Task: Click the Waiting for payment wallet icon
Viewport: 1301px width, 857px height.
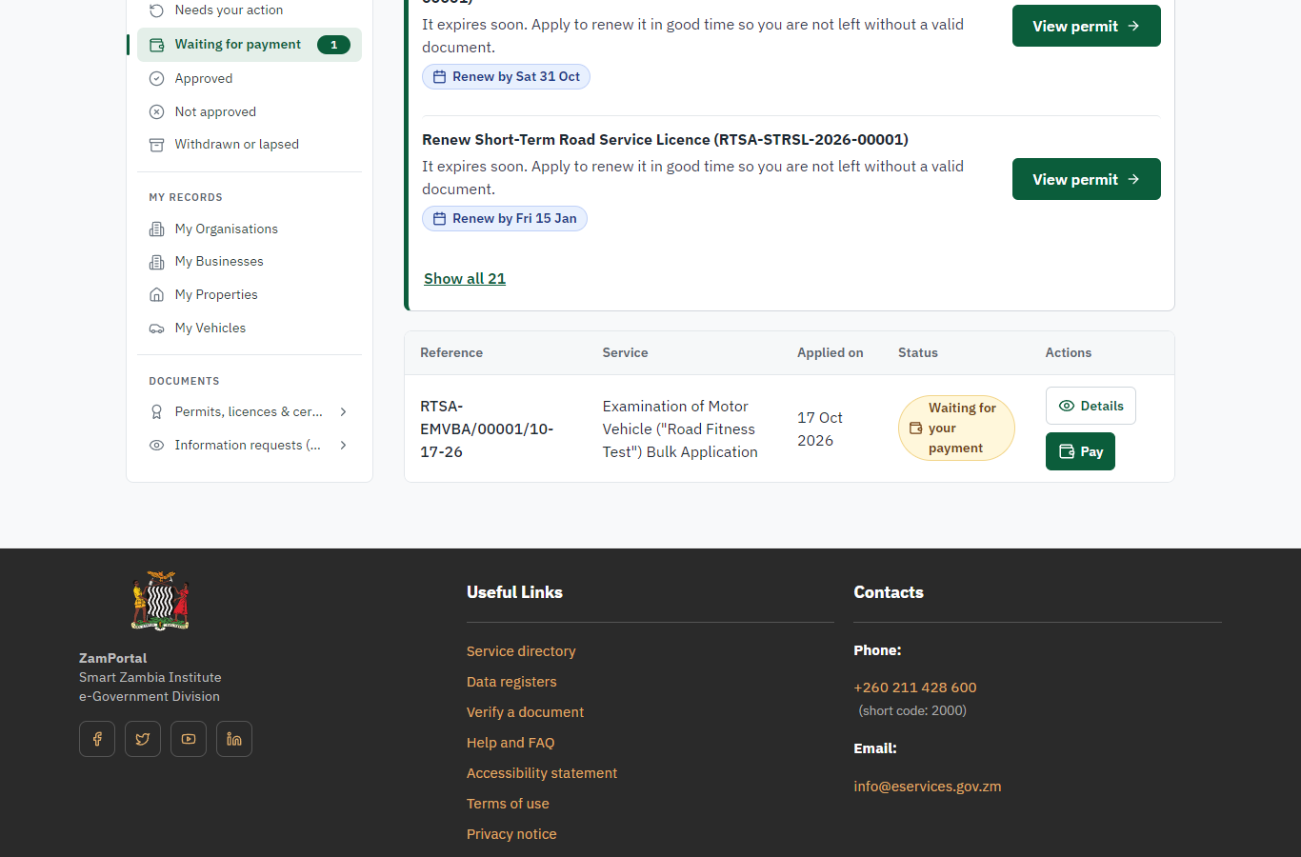Action: tap(157, 45)
